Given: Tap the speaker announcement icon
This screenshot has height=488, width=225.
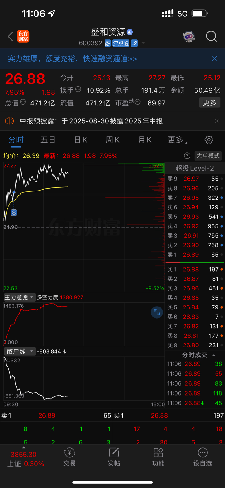Looking at the screenshot, I should coord(10,121).
